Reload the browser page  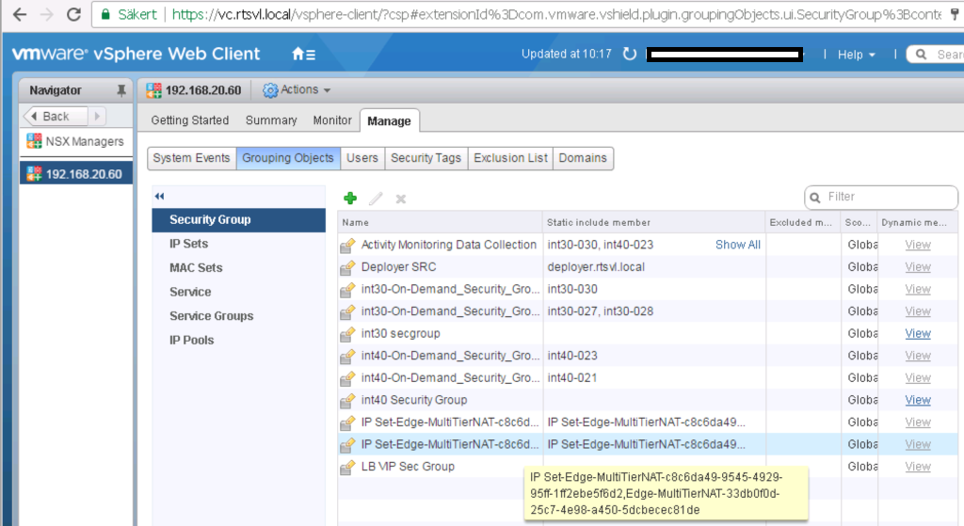coord(73,14)
